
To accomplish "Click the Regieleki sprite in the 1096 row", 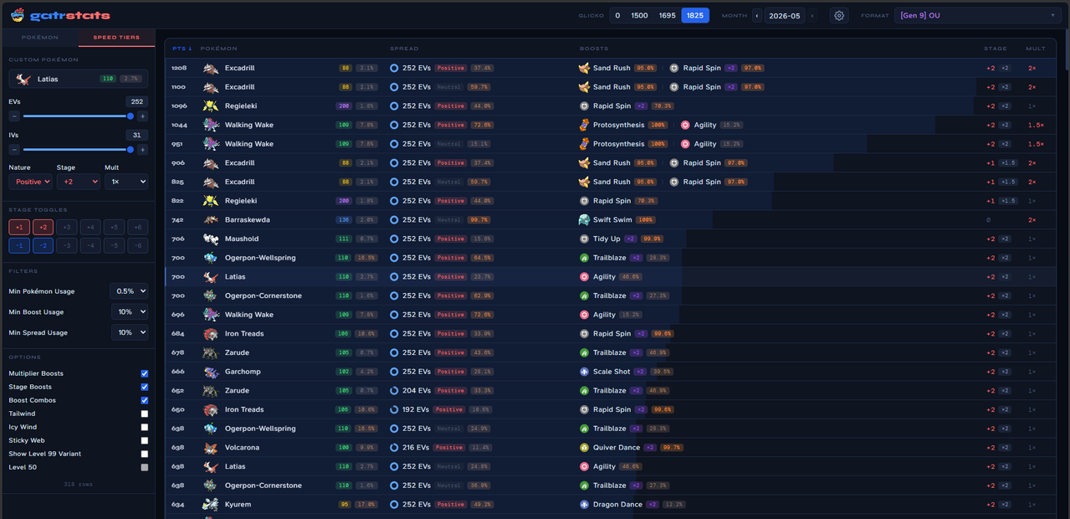I will tap(210, 106).
